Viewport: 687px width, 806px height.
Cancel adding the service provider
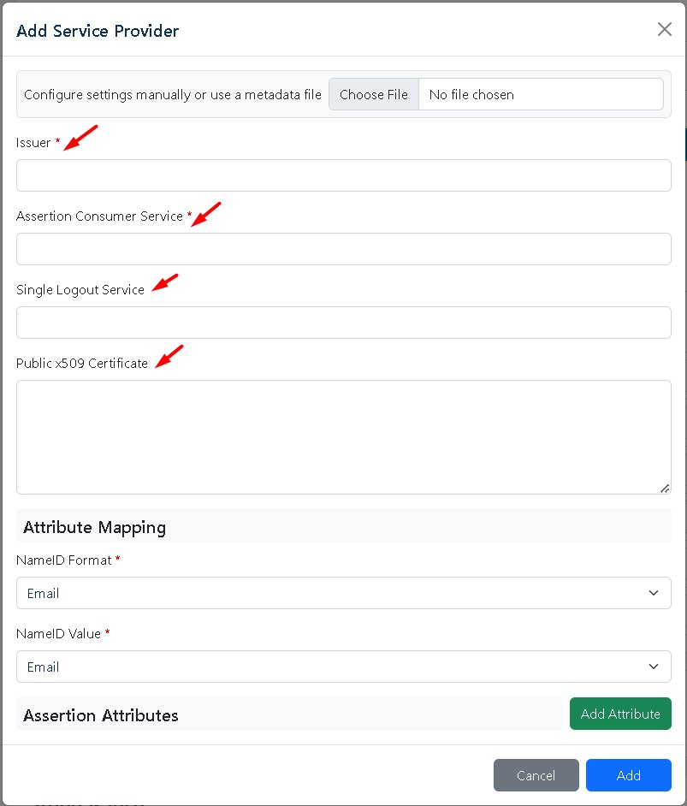click(x=536, y=775)
